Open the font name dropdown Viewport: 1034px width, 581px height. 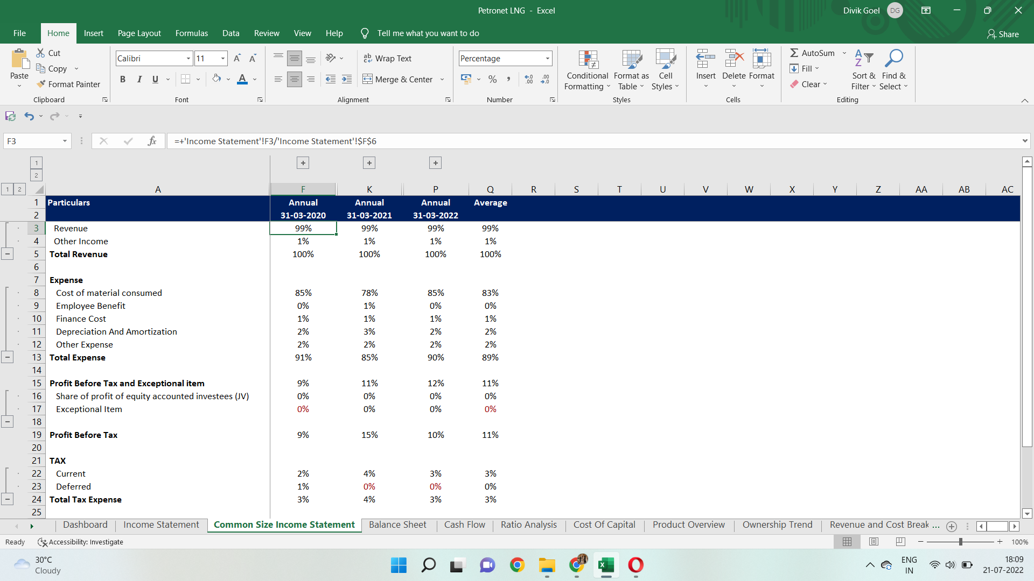click(188, 58)
